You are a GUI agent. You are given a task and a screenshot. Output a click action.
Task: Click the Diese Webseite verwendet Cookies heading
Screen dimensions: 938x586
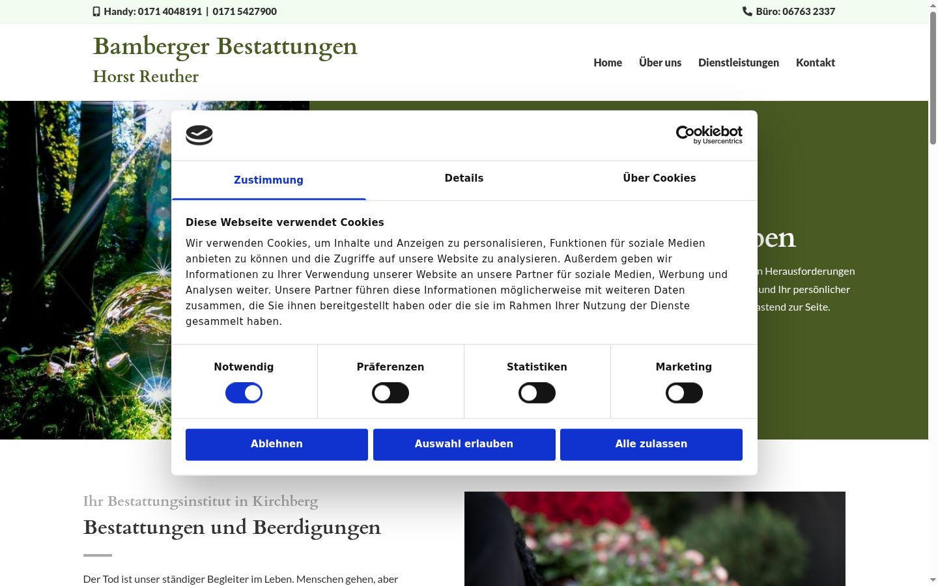(285, 222)
